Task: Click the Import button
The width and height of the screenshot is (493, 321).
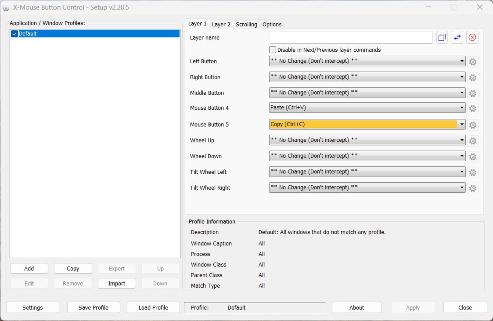Action: [x=117, y=284]
